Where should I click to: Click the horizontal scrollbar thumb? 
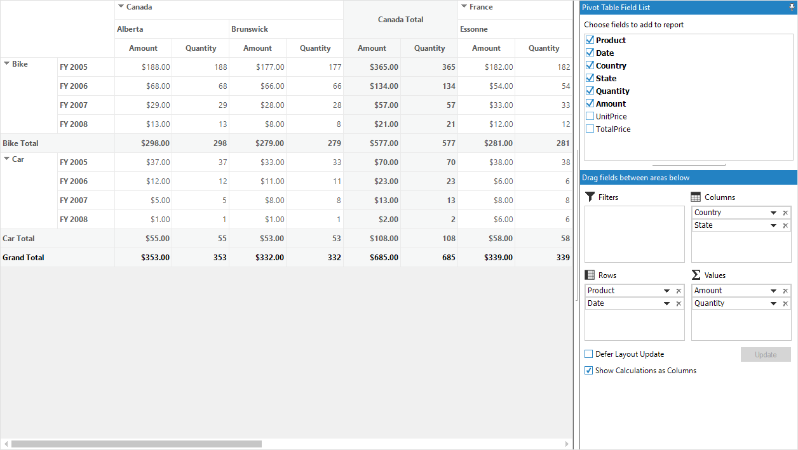click(137, 444)
